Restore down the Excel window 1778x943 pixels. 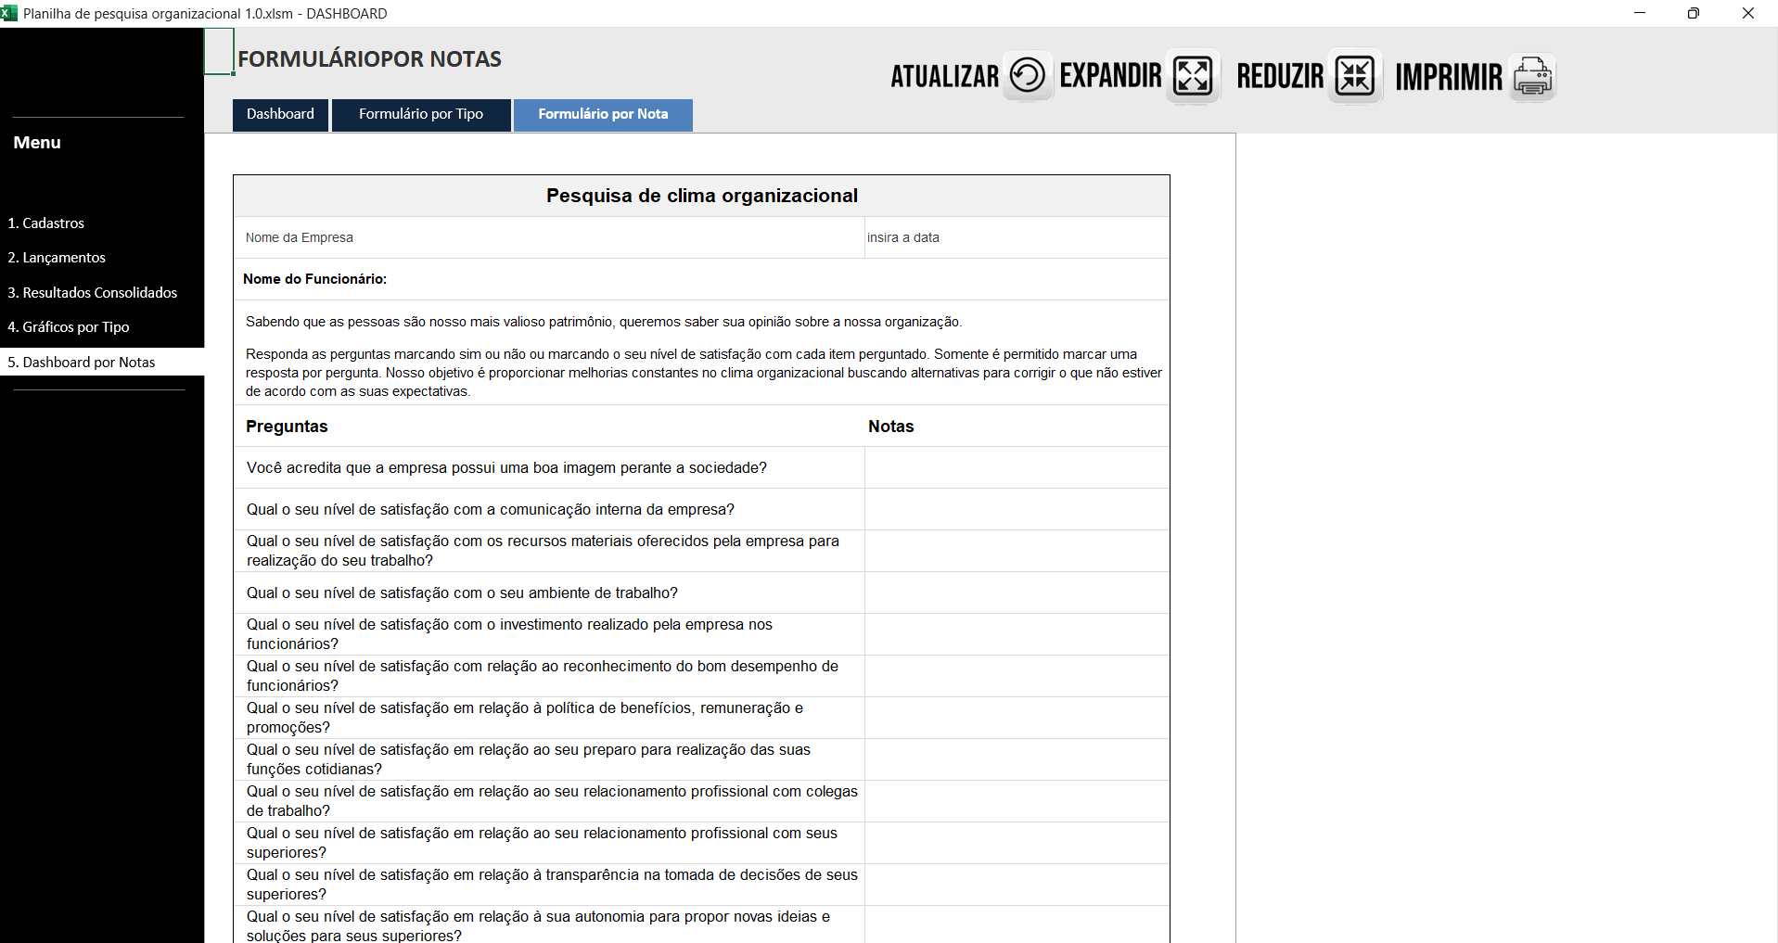click(x=1693, y=13)
